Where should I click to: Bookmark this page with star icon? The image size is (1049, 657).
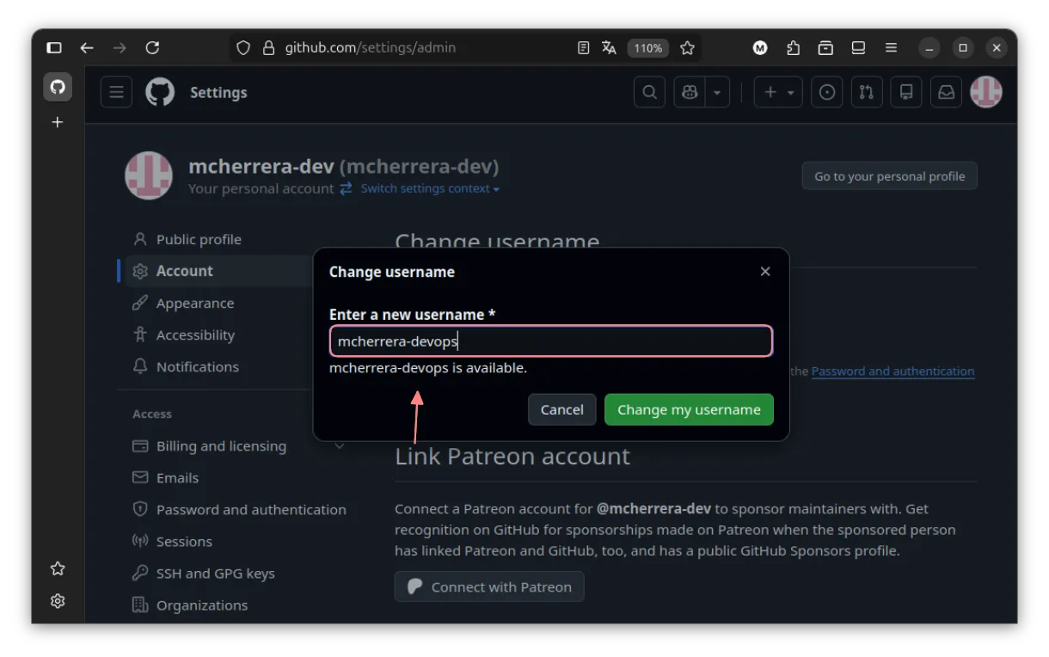pyautogui.click(x=687, y=48)
